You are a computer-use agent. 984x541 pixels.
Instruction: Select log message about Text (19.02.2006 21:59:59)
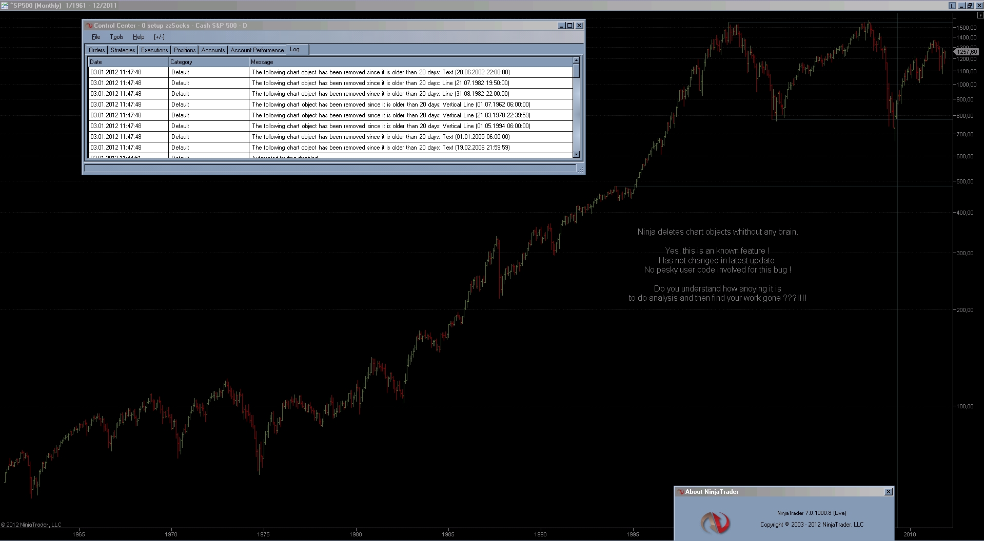[x=411, y=148]
